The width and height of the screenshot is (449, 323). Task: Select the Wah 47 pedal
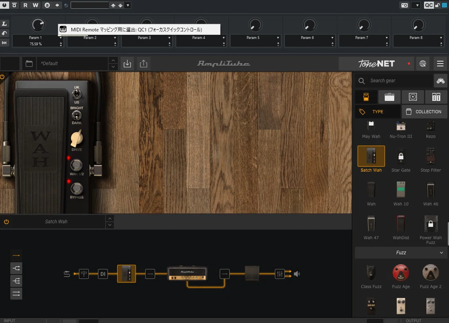point(371,228)
